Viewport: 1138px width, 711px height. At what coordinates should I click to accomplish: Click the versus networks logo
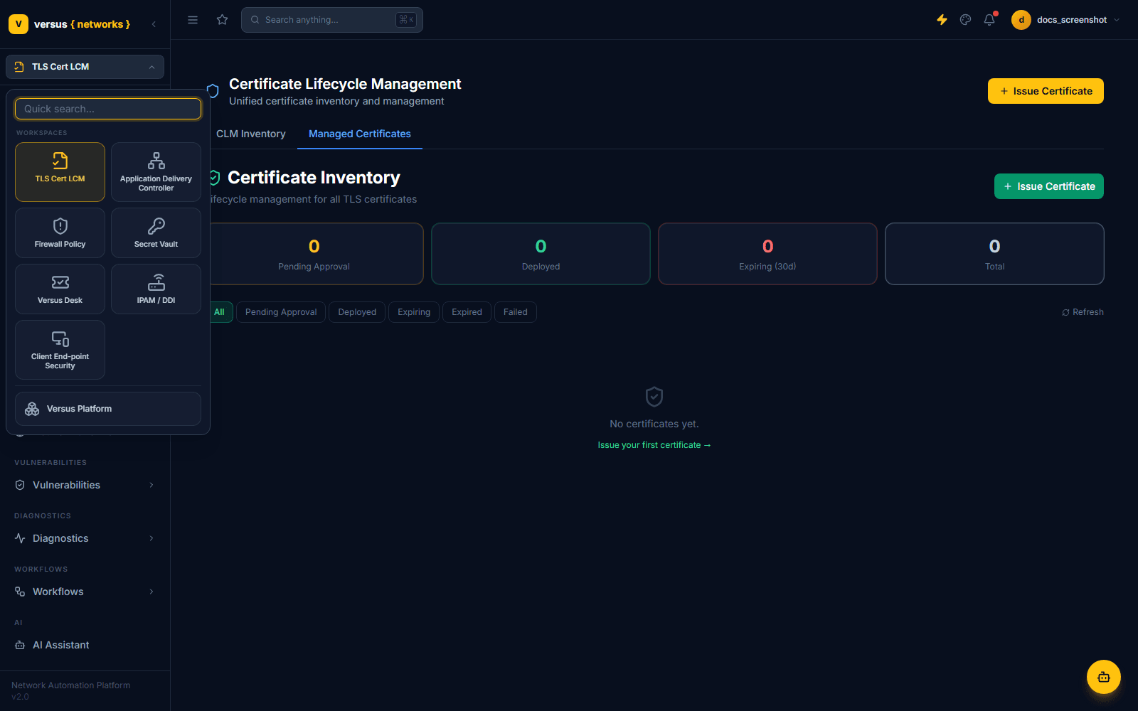70,24
